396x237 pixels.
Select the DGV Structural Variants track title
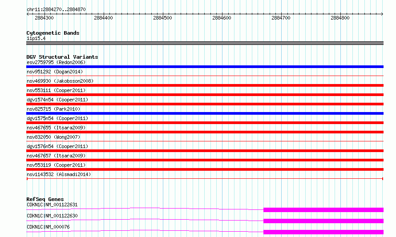click(62, 57)
